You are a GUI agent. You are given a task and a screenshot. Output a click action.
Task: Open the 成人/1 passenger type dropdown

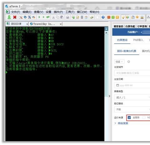pos(132,98)
